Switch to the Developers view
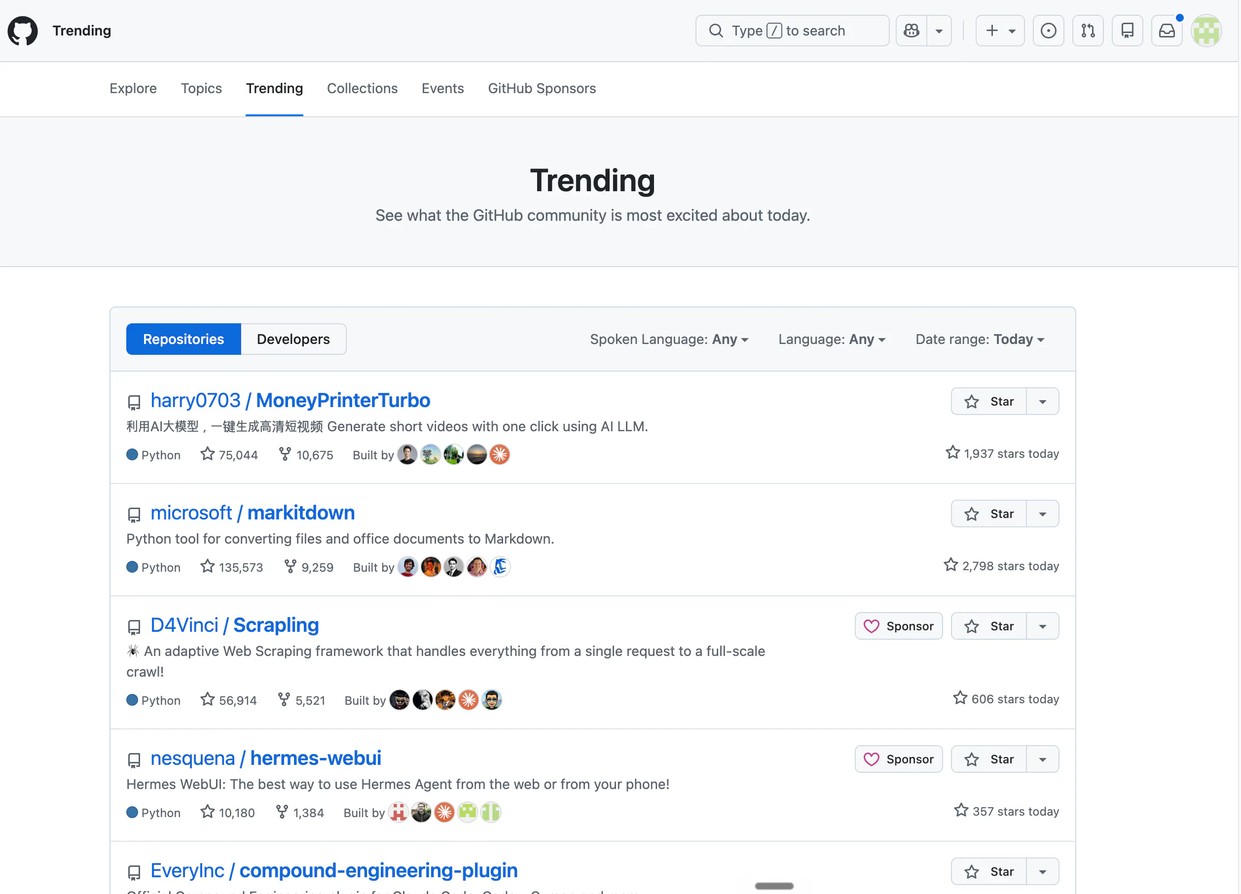 pyautogui.click(x=293, y=339)
